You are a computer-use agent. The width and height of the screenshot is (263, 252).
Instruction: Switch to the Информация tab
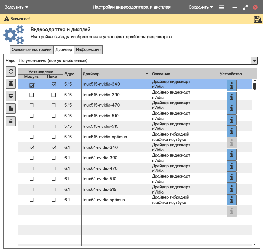(88, 50)
